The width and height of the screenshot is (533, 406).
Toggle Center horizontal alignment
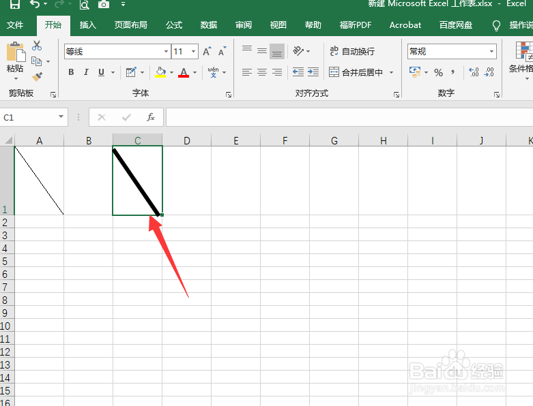click(262, 72)
